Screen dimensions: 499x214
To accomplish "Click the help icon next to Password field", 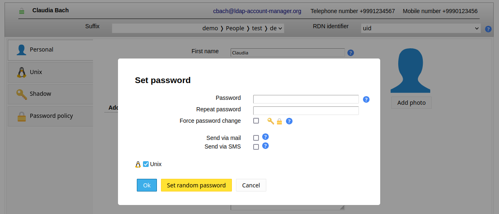I will [x=366, y=99].
